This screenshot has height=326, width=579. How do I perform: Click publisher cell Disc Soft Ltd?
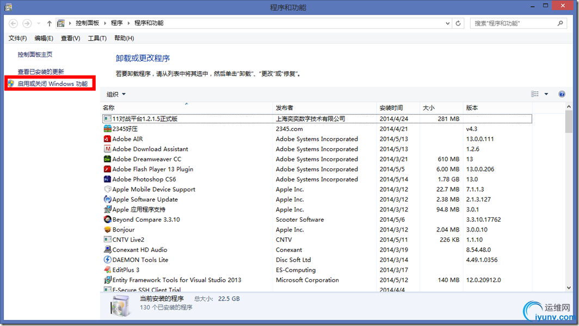[293, 260]
